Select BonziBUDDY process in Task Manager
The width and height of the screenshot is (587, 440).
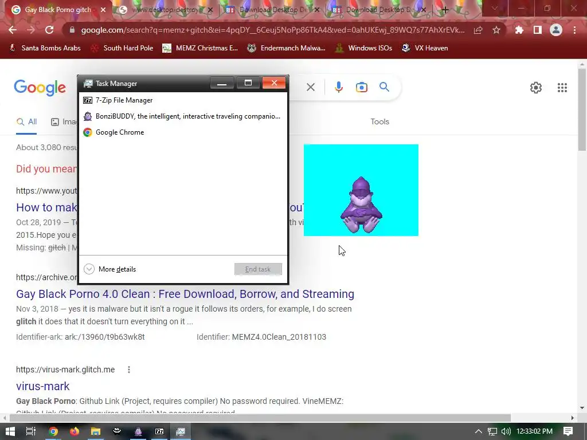pos(183,116)
